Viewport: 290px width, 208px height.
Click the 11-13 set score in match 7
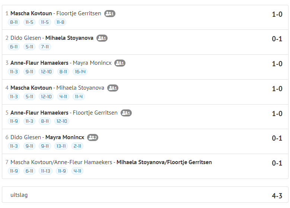pos(45,171)
